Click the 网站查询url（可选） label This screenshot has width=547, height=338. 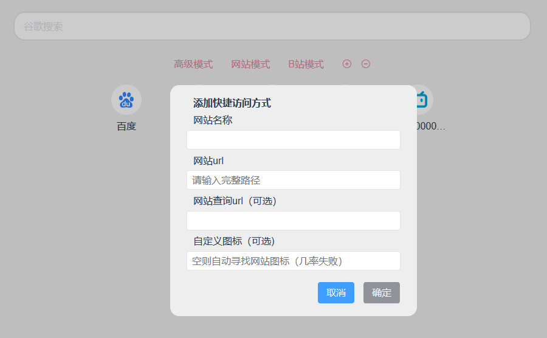click(235, 201)
